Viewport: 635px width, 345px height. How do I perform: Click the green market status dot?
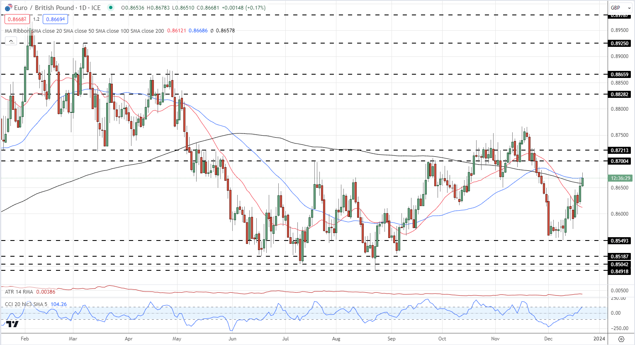click(x=110, y=7)
